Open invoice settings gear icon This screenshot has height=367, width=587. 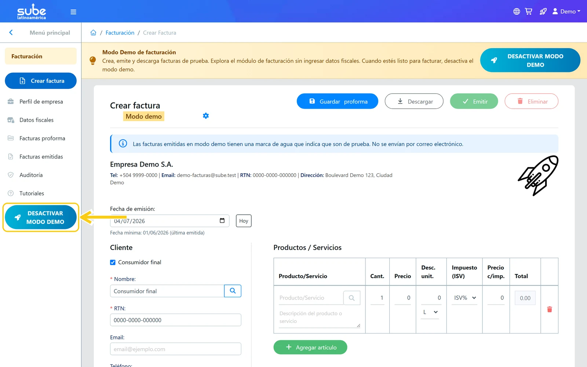tap(206, 116)
